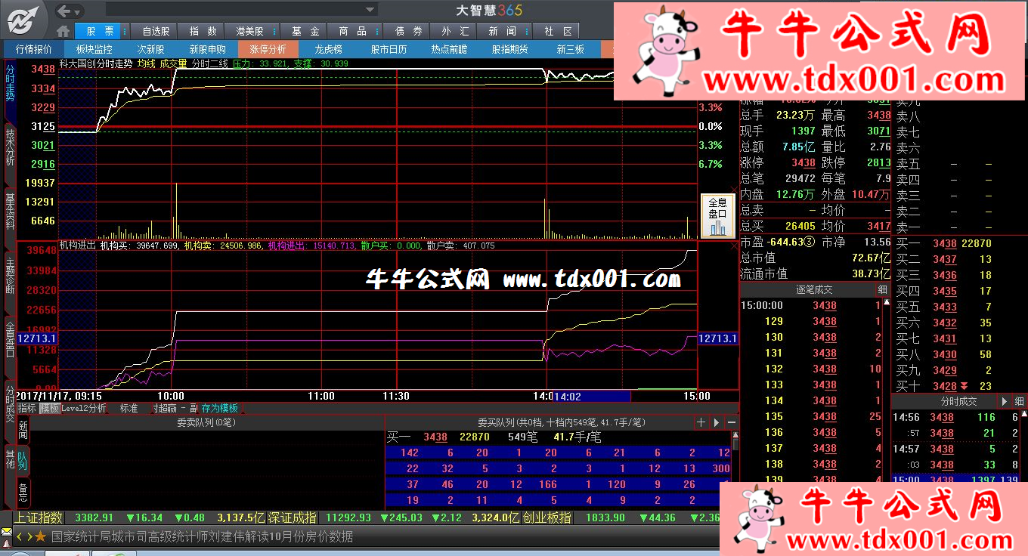1028x556 pixels.
Task: Click the 均线 indicator label
Action: (145, 64)
